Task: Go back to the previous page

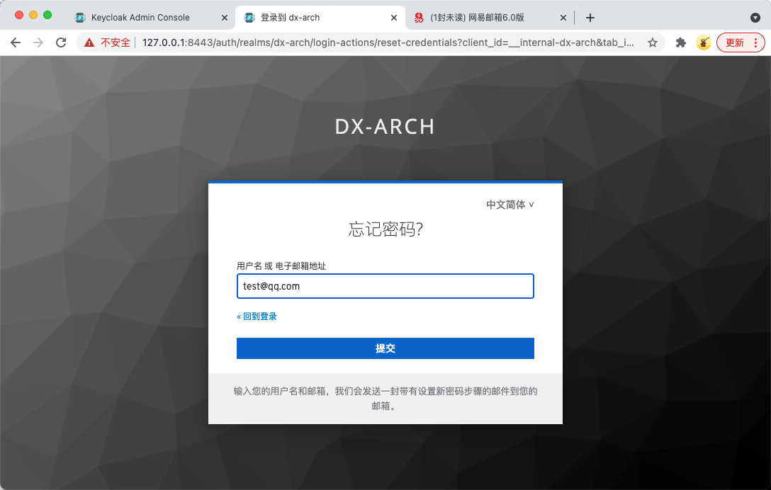Action: point(16,42)
